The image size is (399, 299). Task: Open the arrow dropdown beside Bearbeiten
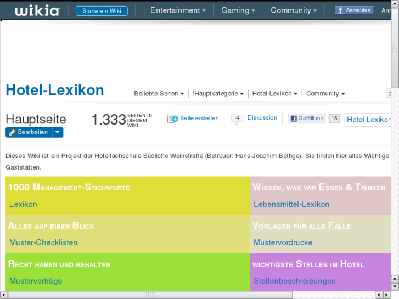[58, 132]
